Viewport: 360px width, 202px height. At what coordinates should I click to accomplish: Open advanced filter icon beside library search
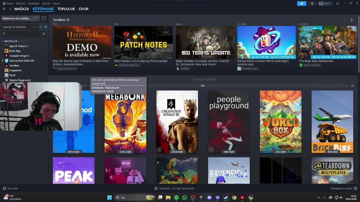click(44, 34)
